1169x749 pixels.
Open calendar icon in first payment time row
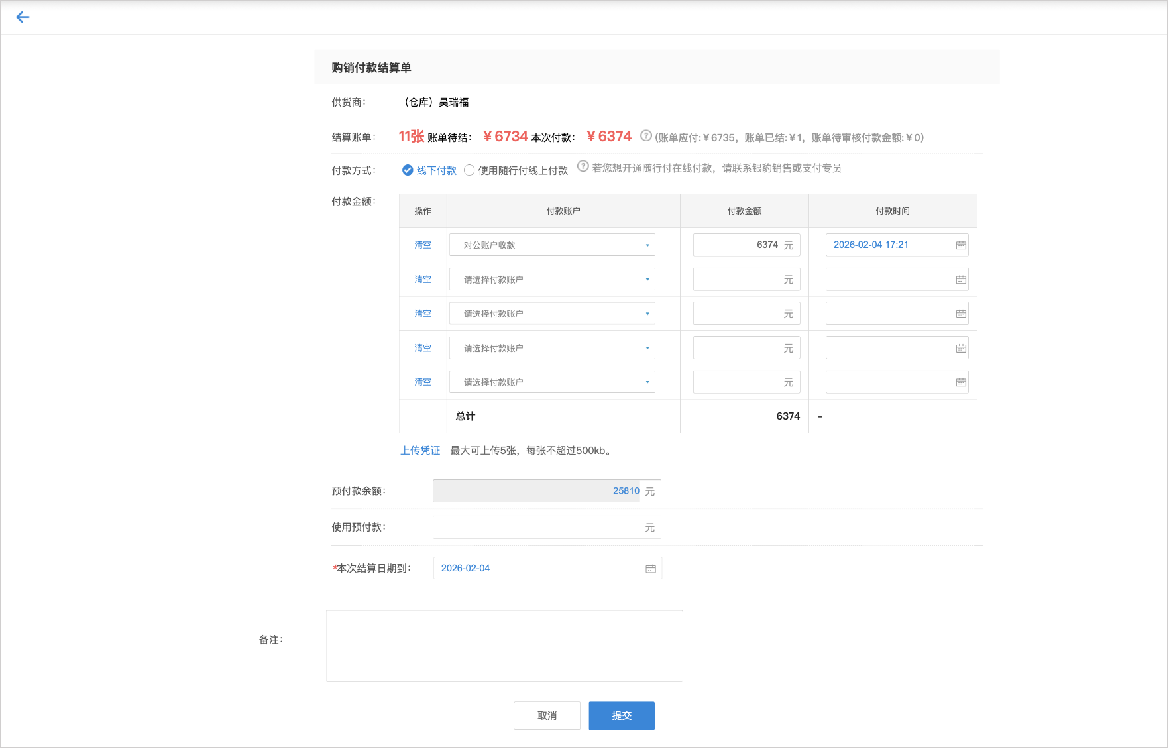coord(960,245)
